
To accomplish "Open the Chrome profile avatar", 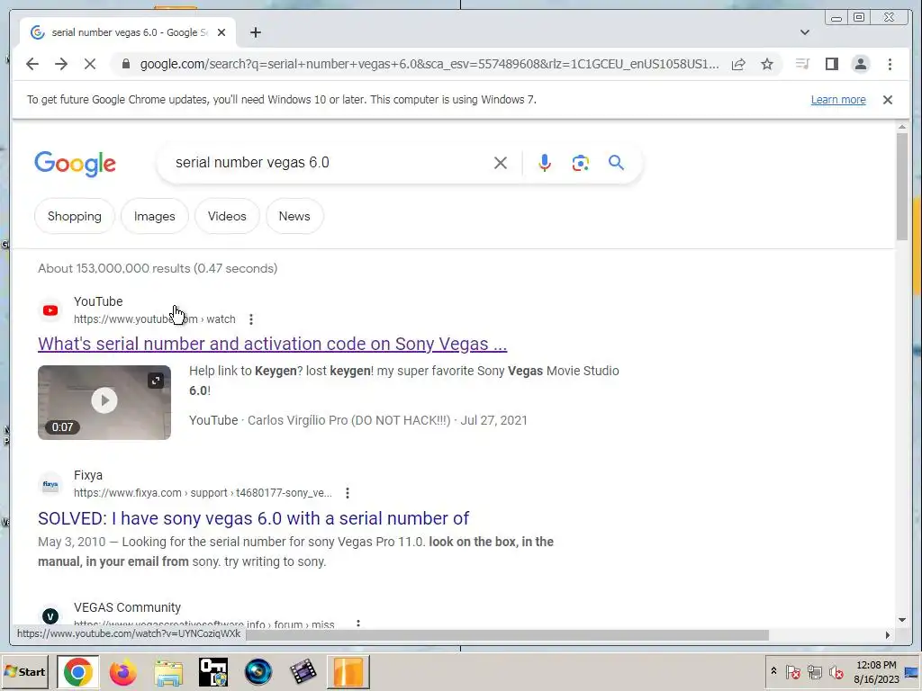I will click(x=860, y=64).
